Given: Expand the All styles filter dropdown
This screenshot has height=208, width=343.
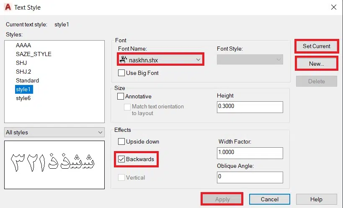Looking at the screenshot, I should 100,132.
